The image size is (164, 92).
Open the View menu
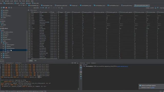pyautogui.click(x=3, y=1)
